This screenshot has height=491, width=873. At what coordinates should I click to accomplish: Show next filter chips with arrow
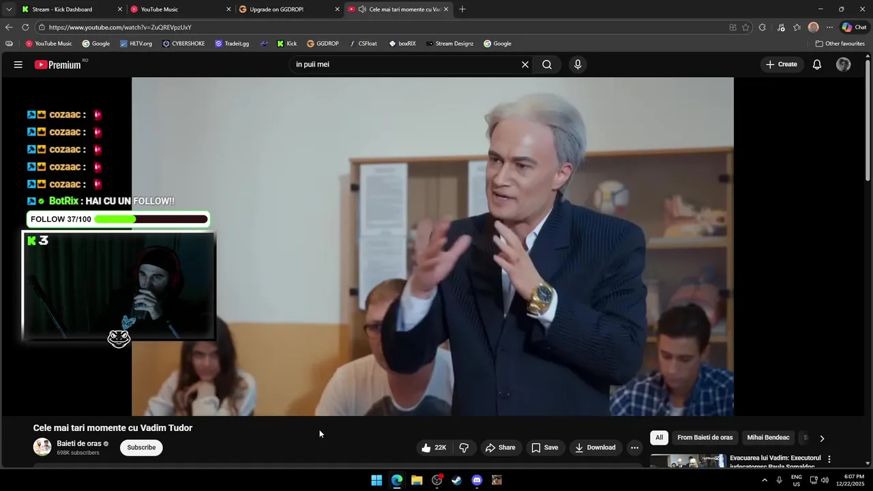(x=822, y=438)
